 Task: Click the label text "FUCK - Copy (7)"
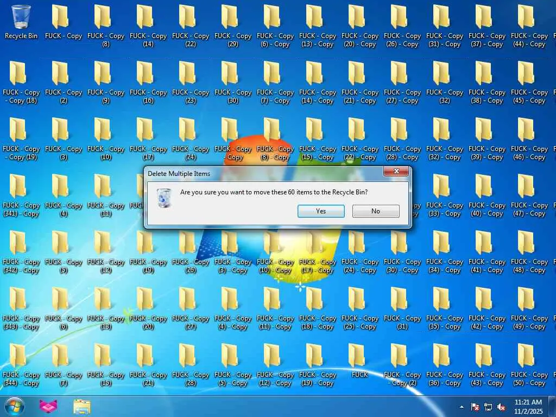(x=64, y=378)
